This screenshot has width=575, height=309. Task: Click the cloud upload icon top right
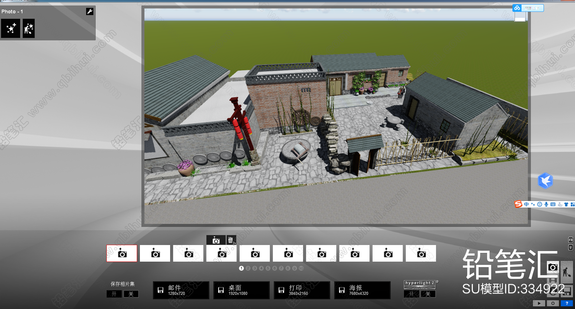517,8
